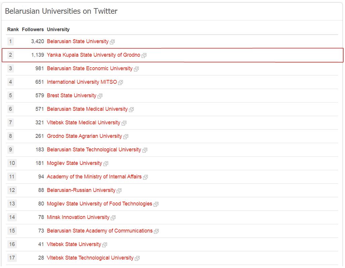Click external link icon after Belarusian State Economic University
The height and width of the screenshot is (268, 345).
pyautogui.click(x=136, y=69)
